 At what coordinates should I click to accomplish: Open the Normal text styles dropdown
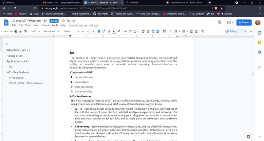tap(51, 31)
